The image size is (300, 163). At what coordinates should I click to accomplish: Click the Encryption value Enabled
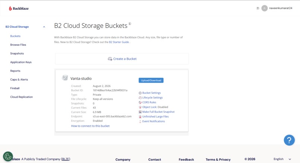click(98, 121)
